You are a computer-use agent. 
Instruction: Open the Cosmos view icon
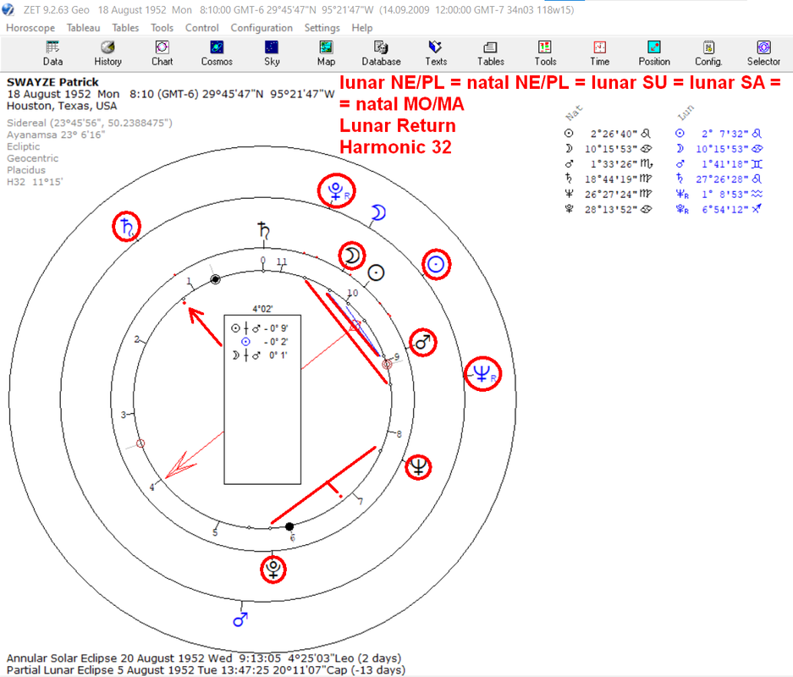(217, 53)
